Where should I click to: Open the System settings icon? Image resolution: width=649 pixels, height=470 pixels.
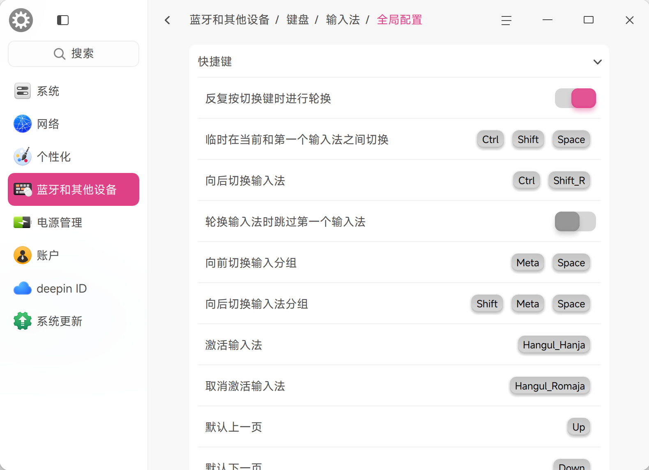(23, 91)
